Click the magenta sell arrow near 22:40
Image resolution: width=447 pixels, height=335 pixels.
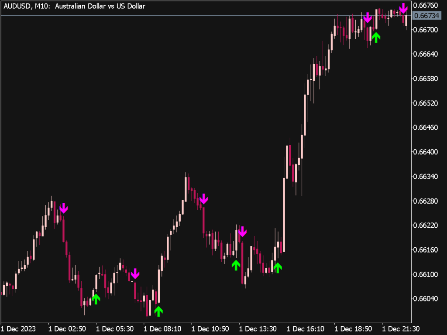tap(403, 9)
